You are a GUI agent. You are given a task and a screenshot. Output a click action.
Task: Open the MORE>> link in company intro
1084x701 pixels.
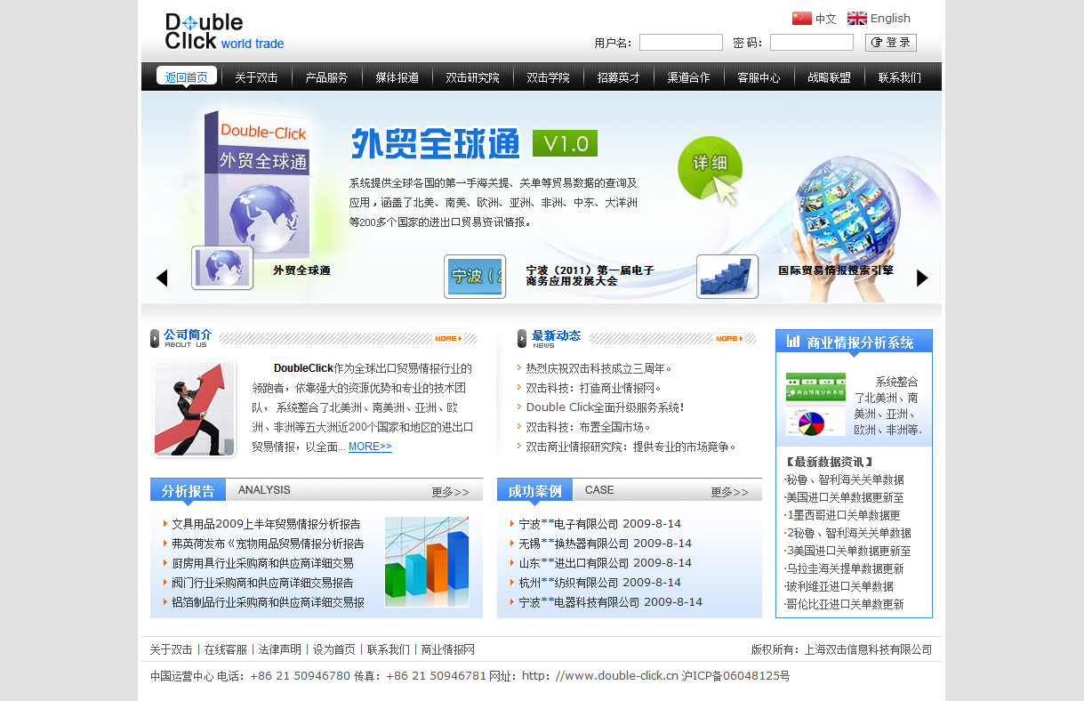370,447
